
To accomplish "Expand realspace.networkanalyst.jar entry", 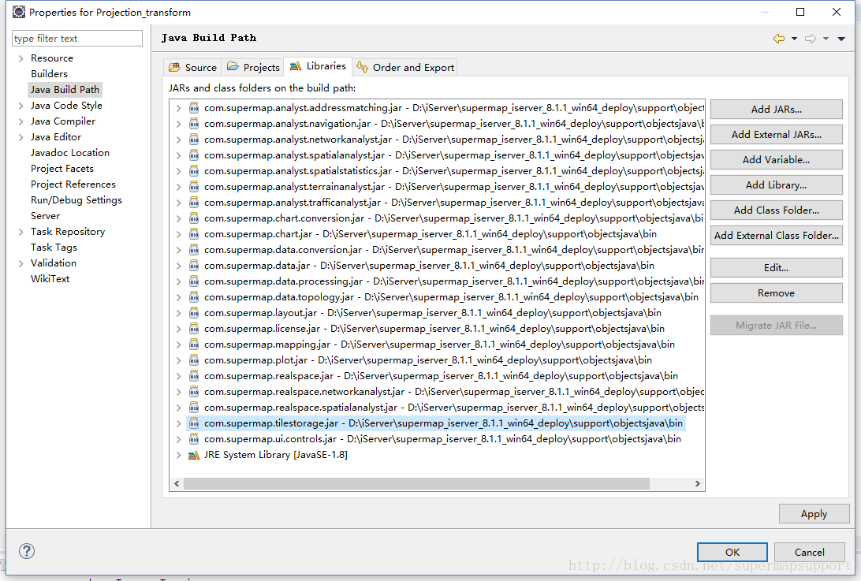I will (178, 392).
